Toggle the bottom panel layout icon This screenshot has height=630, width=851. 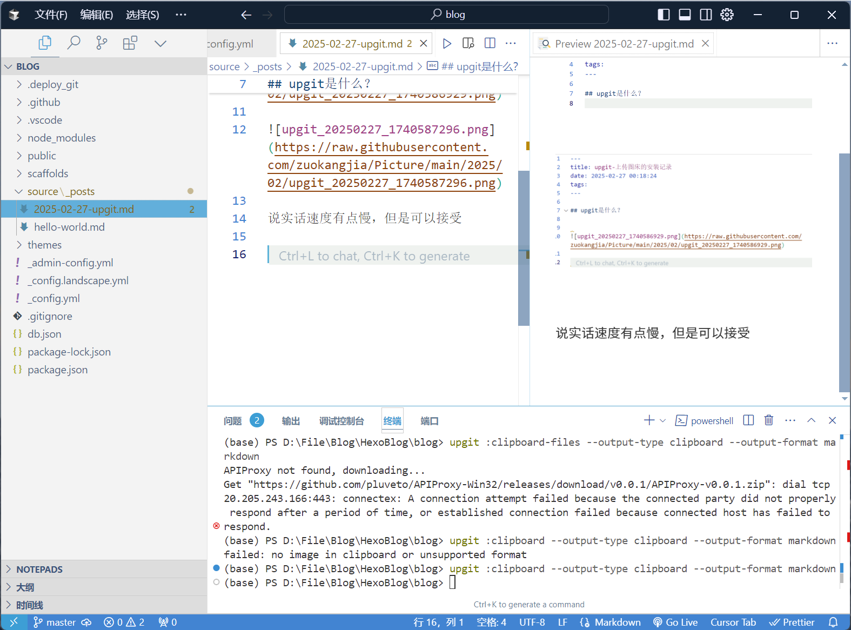685,15
